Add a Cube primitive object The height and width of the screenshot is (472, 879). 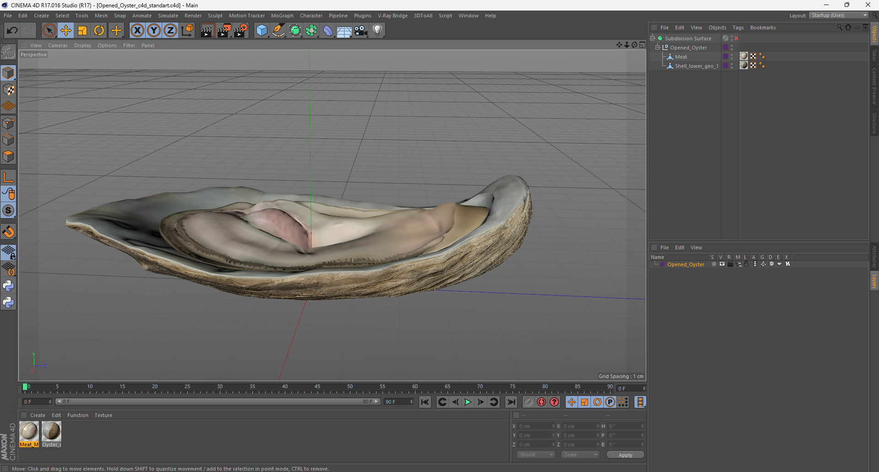pos(262,31)
